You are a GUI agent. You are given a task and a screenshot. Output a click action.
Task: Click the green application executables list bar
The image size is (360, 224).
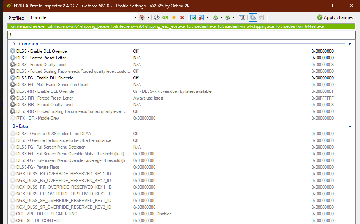[181, 26]
